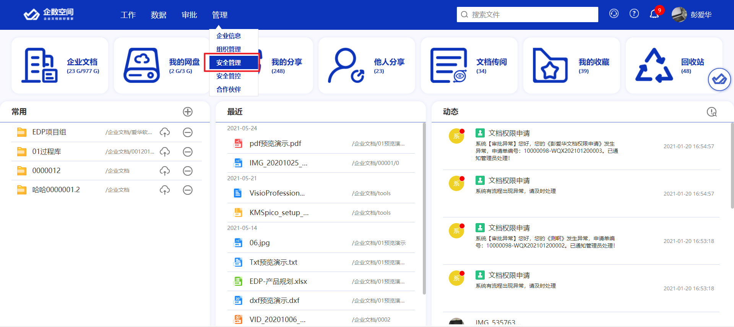This screenshot has width=734, height=327.
Task: Open the help question mark icon
Action: point(634,14)
